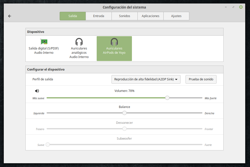The height and width of the screenshot is (167, 250).
Task: Maximize the window using the titlebar button
Action: point(233,7)
